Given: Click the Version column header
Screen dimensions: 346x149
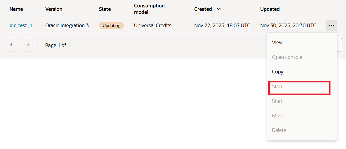Looking at the screenshot, I should point(54,9).
